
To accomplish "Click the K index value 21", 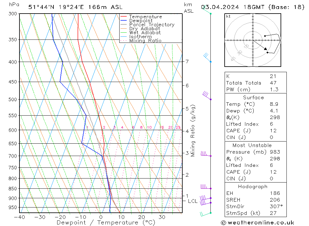I will (273, 76).
